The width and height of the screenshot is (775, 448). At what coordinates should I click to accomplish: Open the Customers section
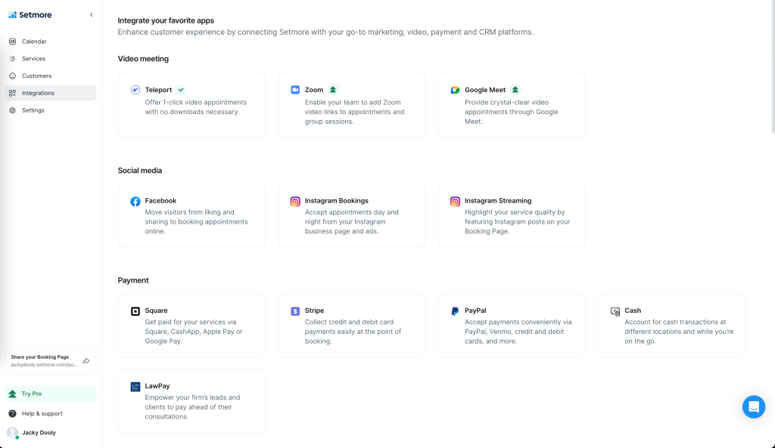pos(36,76)
